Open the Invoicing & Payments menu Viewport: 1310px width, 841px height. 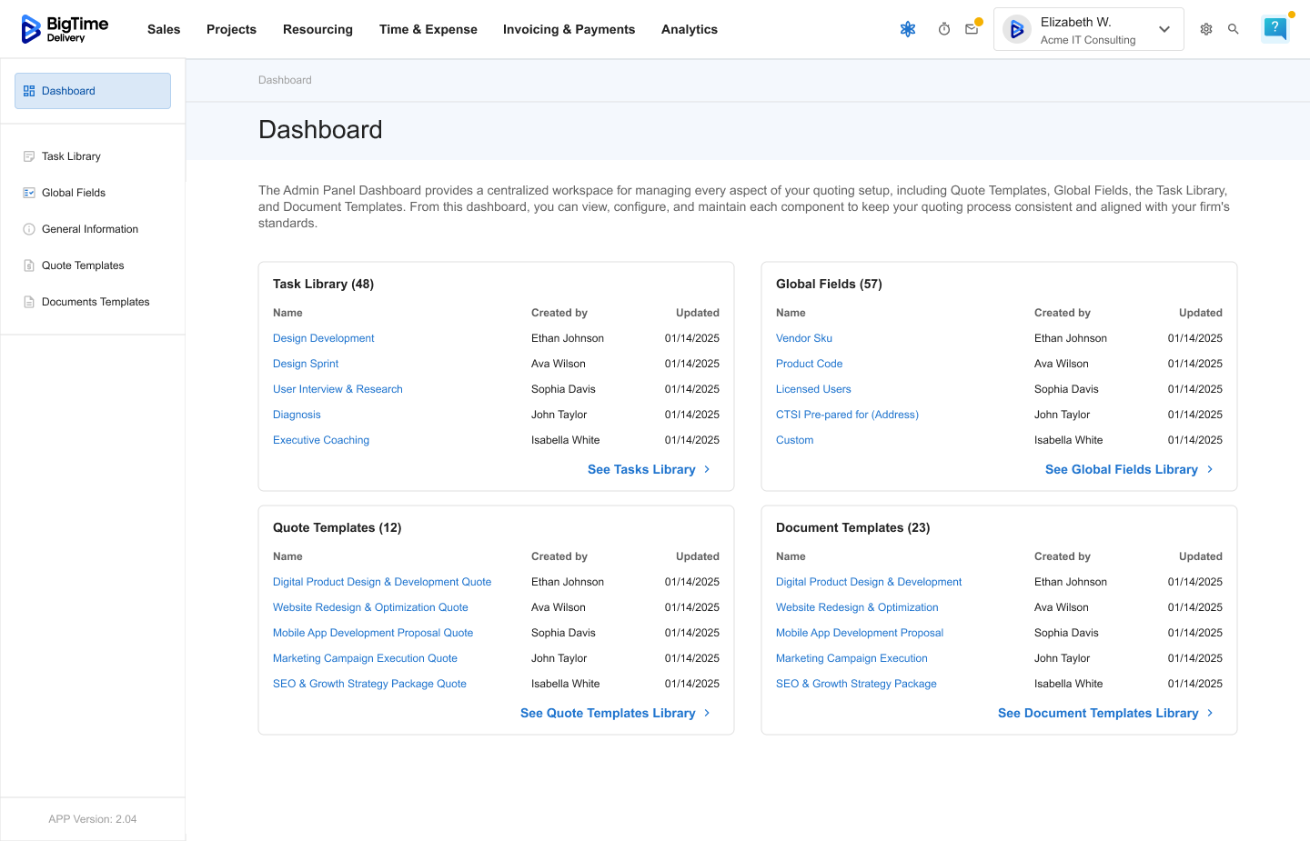[x=569, y=29]
